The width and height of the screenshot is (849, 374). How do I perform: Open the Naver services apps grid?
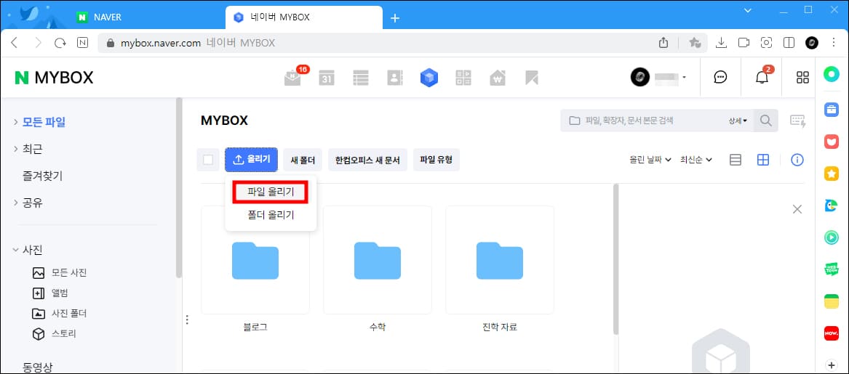[x=802, y=77]
